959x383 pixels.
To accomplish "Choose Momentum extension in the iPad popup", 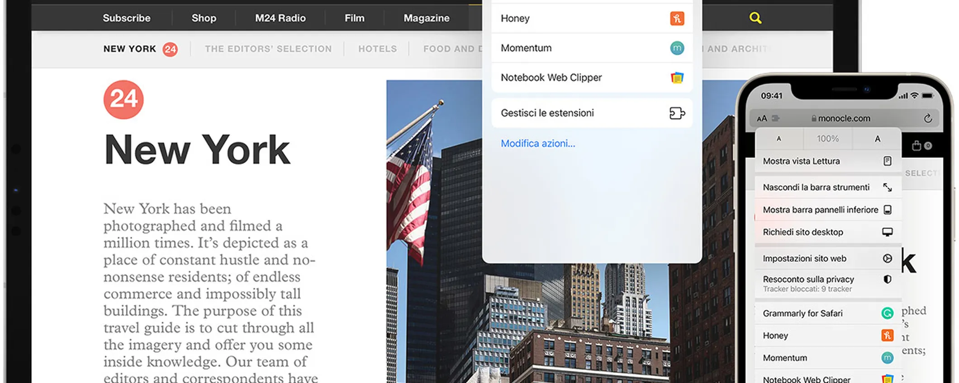I will [592, 48].
